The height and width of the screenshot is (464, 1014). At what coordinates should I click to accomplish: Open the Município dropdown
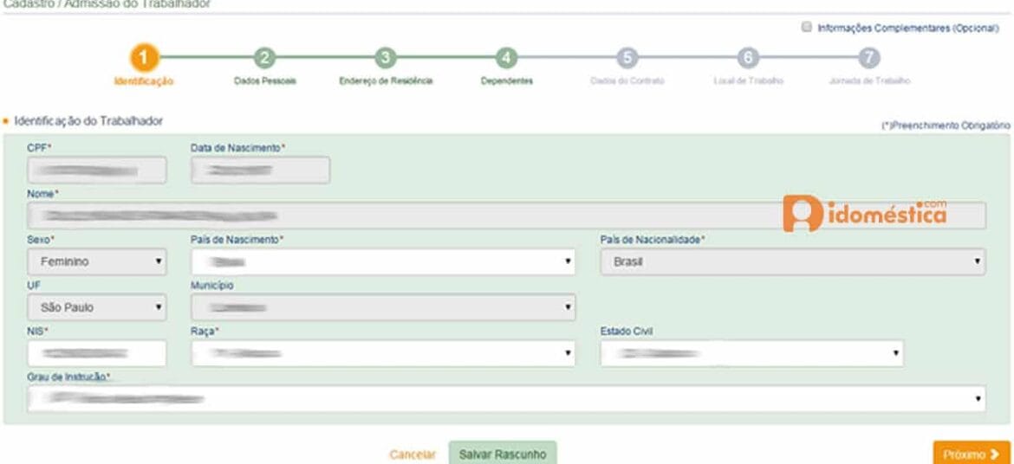click(x=383, y=306)
